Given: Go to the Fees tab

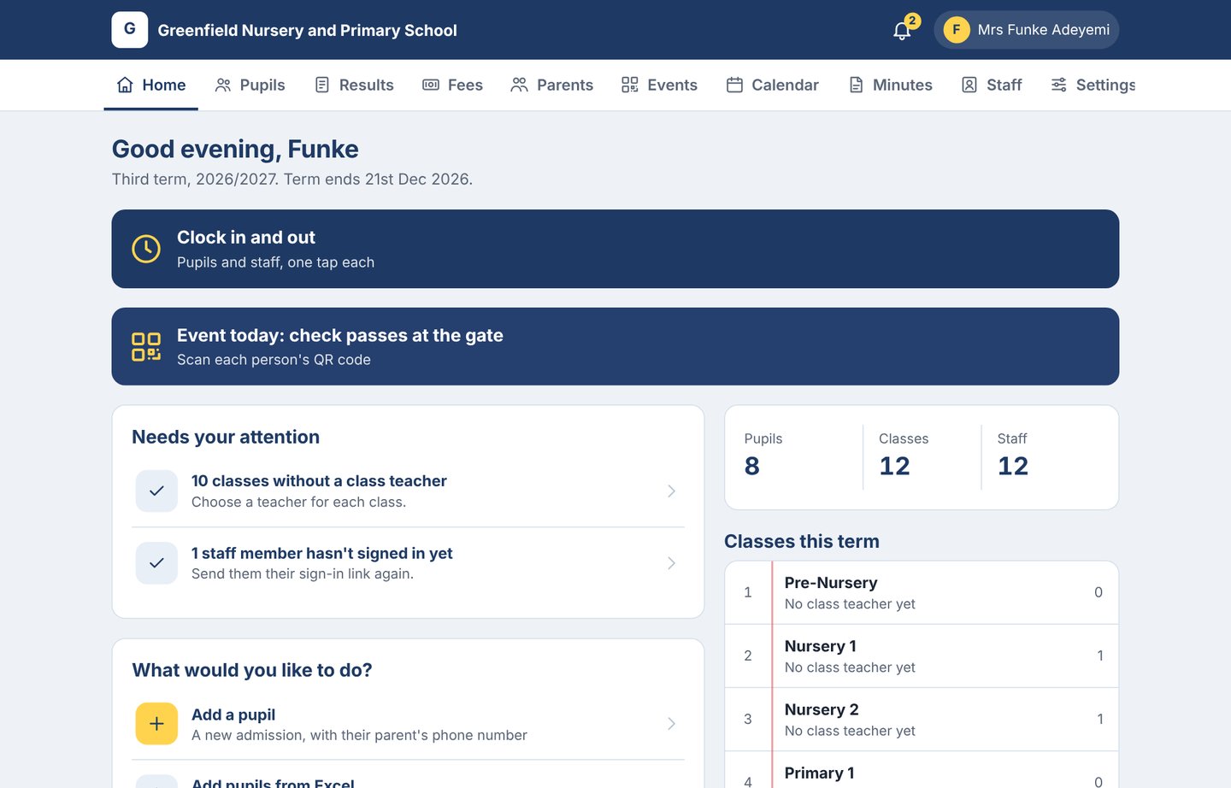Looking at the screenshot, I should [x=453, y=85].
